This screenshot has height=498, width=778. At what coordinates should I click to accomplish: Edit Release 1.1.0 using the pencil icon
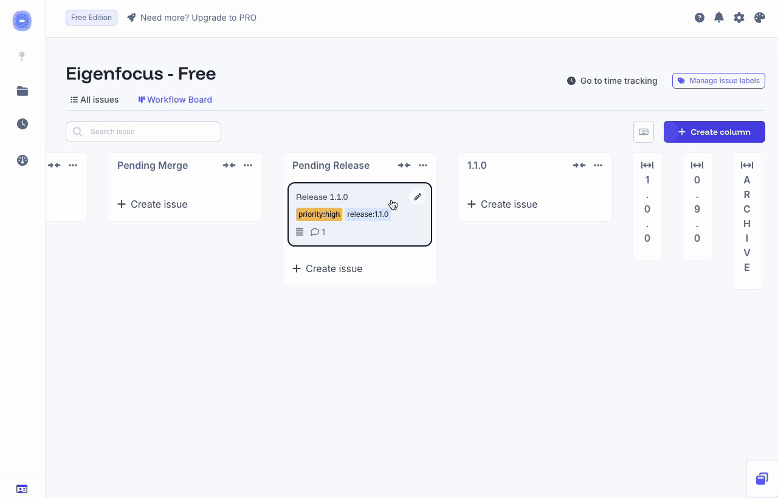point(418,196)
